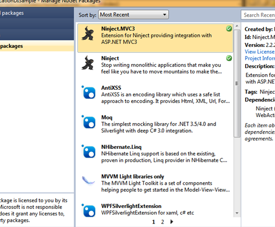This screenshot has width=275, height=227.
Task: Click page number 1
Action: point(153,222)
